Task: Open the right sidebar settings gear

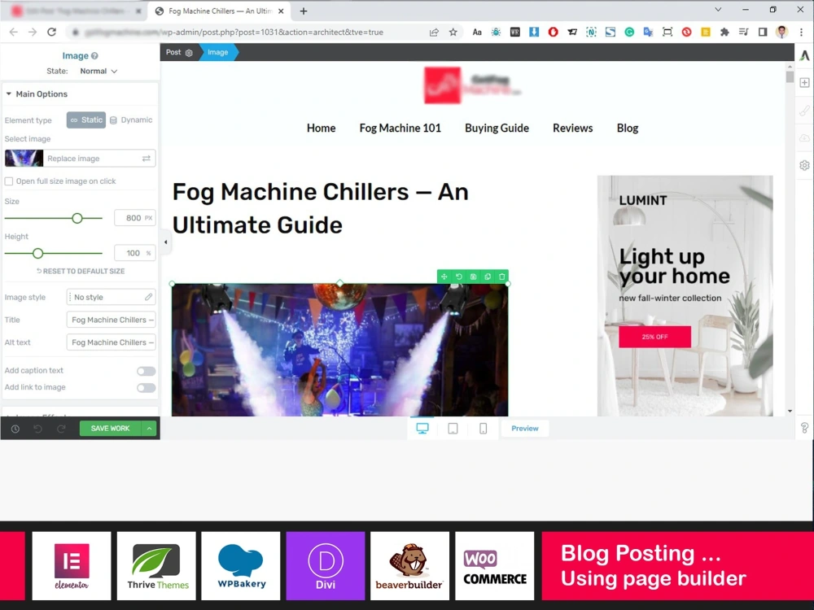Action: [x=804, y=165]
